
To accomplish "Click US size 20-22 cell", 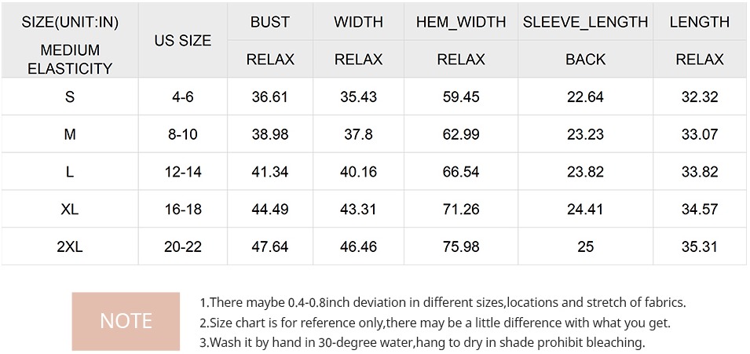I will pos(183,246).
